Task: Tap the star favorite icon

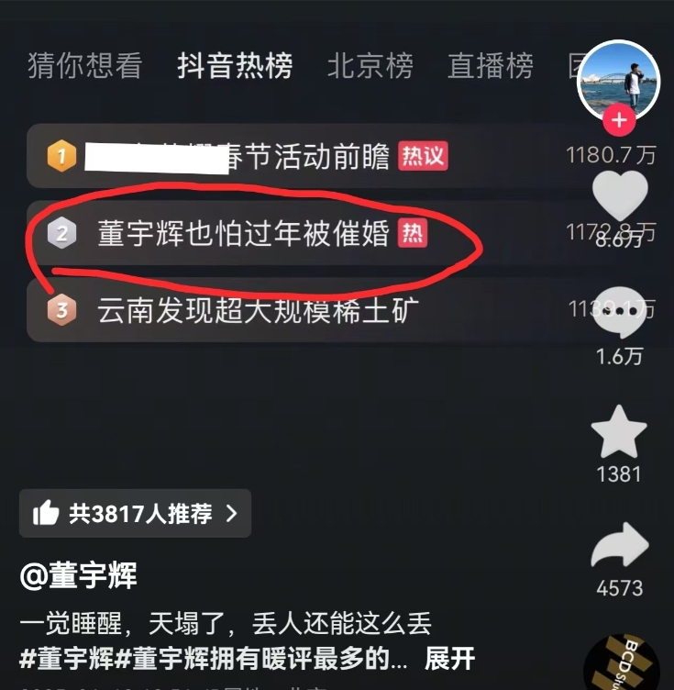Action: 619,431
